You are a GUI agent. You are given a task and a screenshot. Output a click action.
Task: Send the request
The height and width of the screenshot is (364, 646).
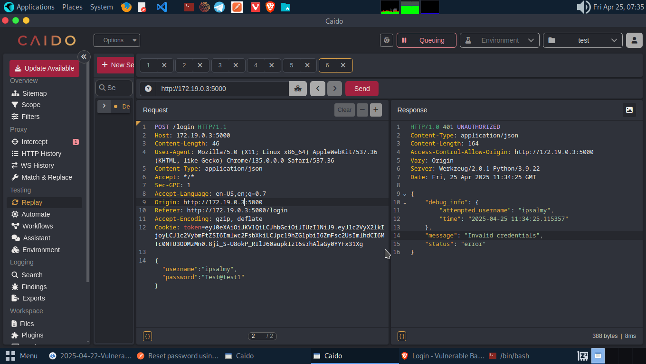pos(362,89)
